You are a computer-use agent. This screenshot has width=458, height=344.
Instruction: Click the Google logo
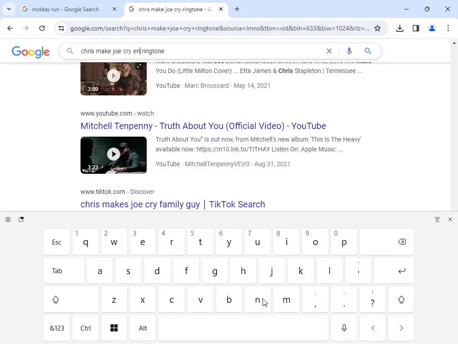(x=31, y=52)
